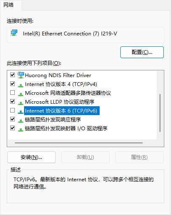Uncheck Microsoft LLDP 协议驱动程序
This screenshot has height=215, width=171.
(13, 102)
